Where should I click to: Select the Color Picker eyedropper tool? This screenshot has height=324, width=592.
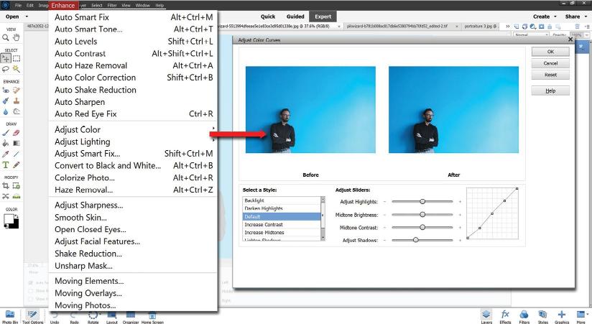pyautogui.click(x=5, y=154)
